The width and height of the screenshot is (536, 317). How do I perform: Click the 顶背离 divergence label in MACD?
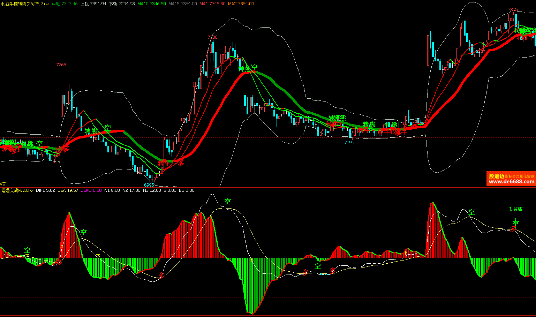click(515, 209)
